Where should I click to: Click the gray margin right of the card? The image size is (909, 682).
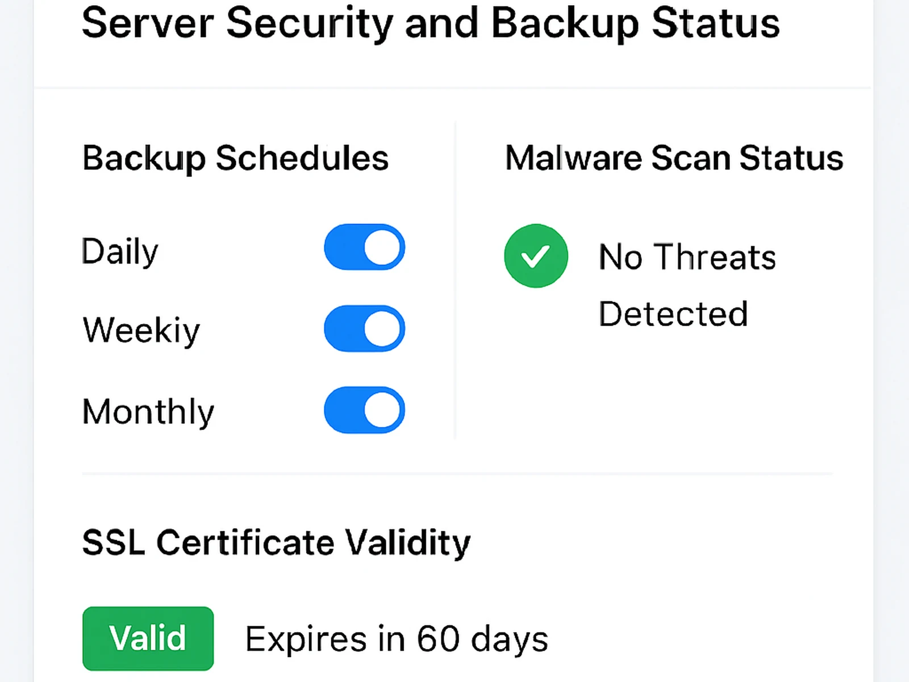click(x=891, y=341)
